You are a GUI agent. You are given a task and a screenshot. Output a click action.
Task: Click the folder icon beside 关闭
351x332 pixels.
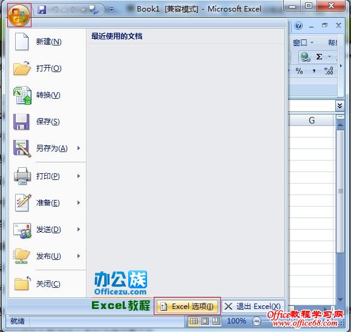[x=22, y=284]
